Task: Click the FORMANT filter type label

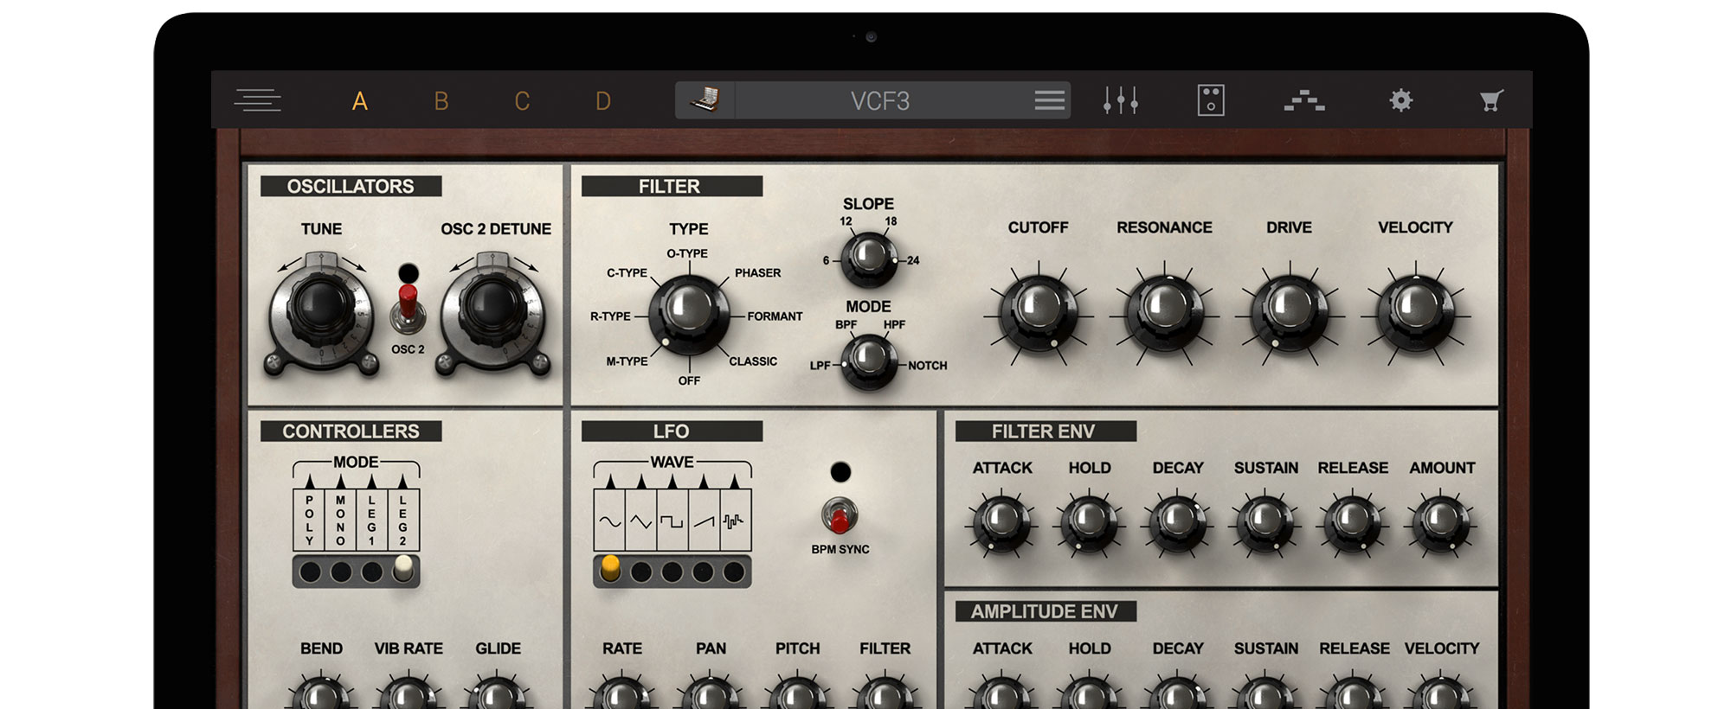Action: click(x=775, y=316)
